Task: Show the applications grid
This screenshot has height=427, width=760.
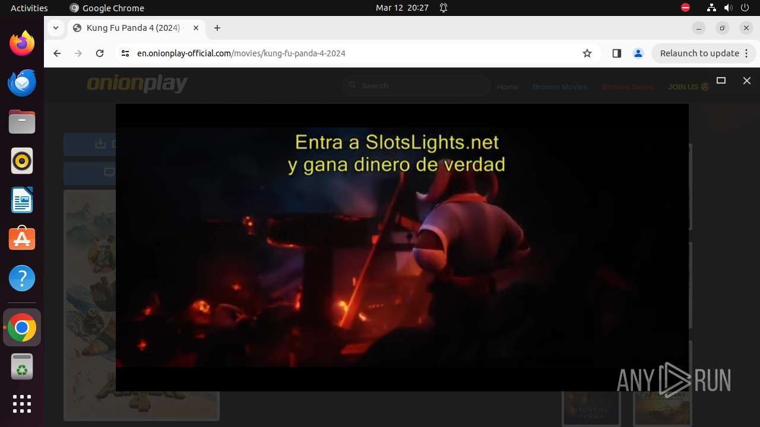Action: point(22,404)
